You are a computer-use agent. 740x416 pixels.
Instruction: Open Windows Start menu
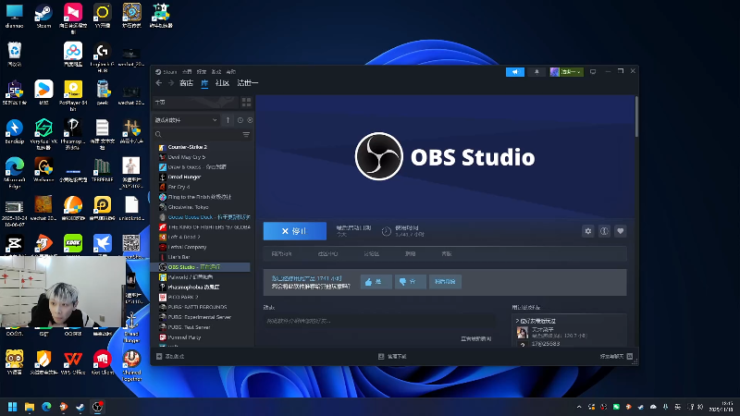tap(13, 407)
